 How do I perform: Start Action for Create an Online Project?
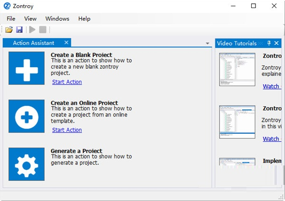click(x=67, y=130)
